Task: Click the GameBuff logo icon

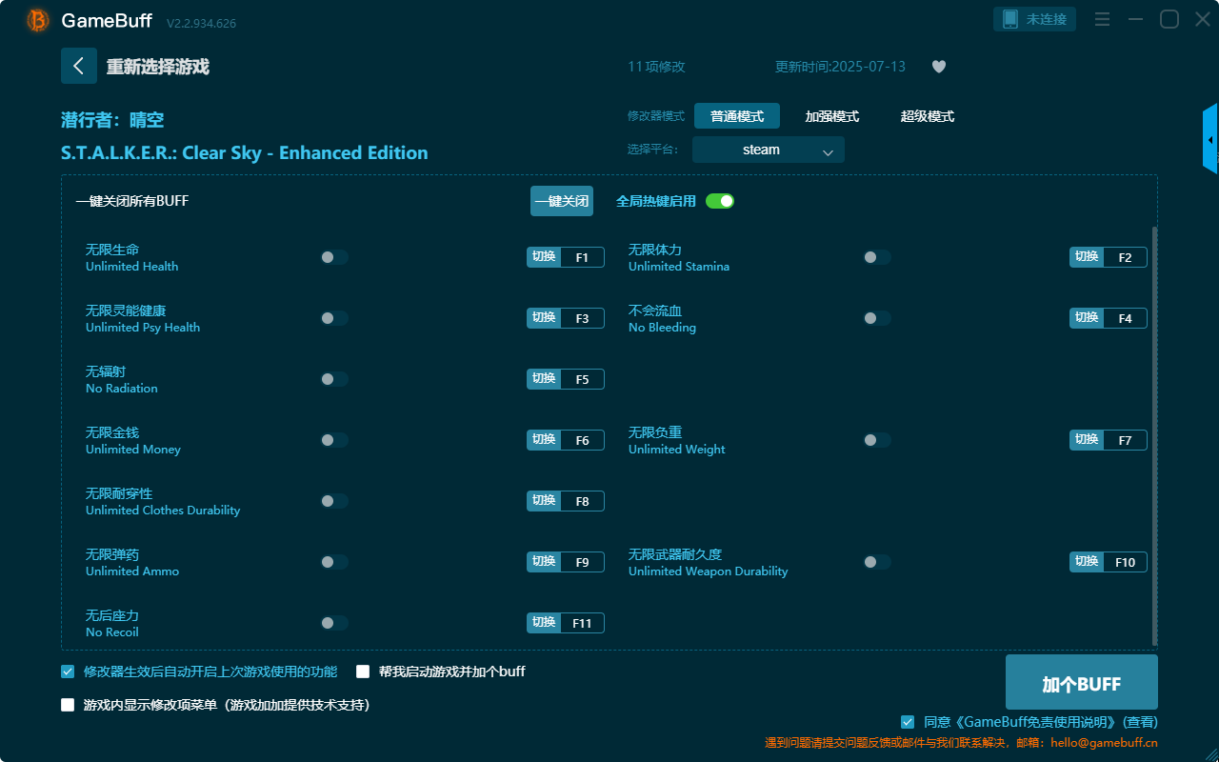Action: [x=38, y=20]
